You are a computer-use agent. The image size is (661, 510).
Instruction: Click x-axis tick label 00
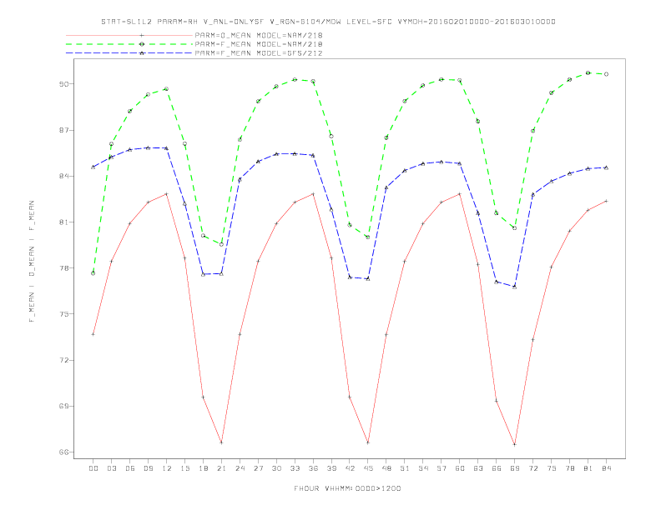pos(93,468)
